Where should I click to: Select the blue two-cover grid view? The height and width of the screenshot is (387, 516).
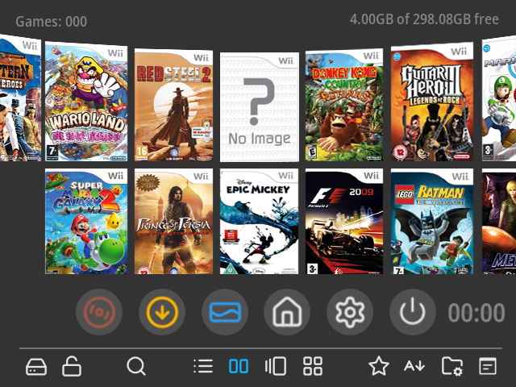239,366
